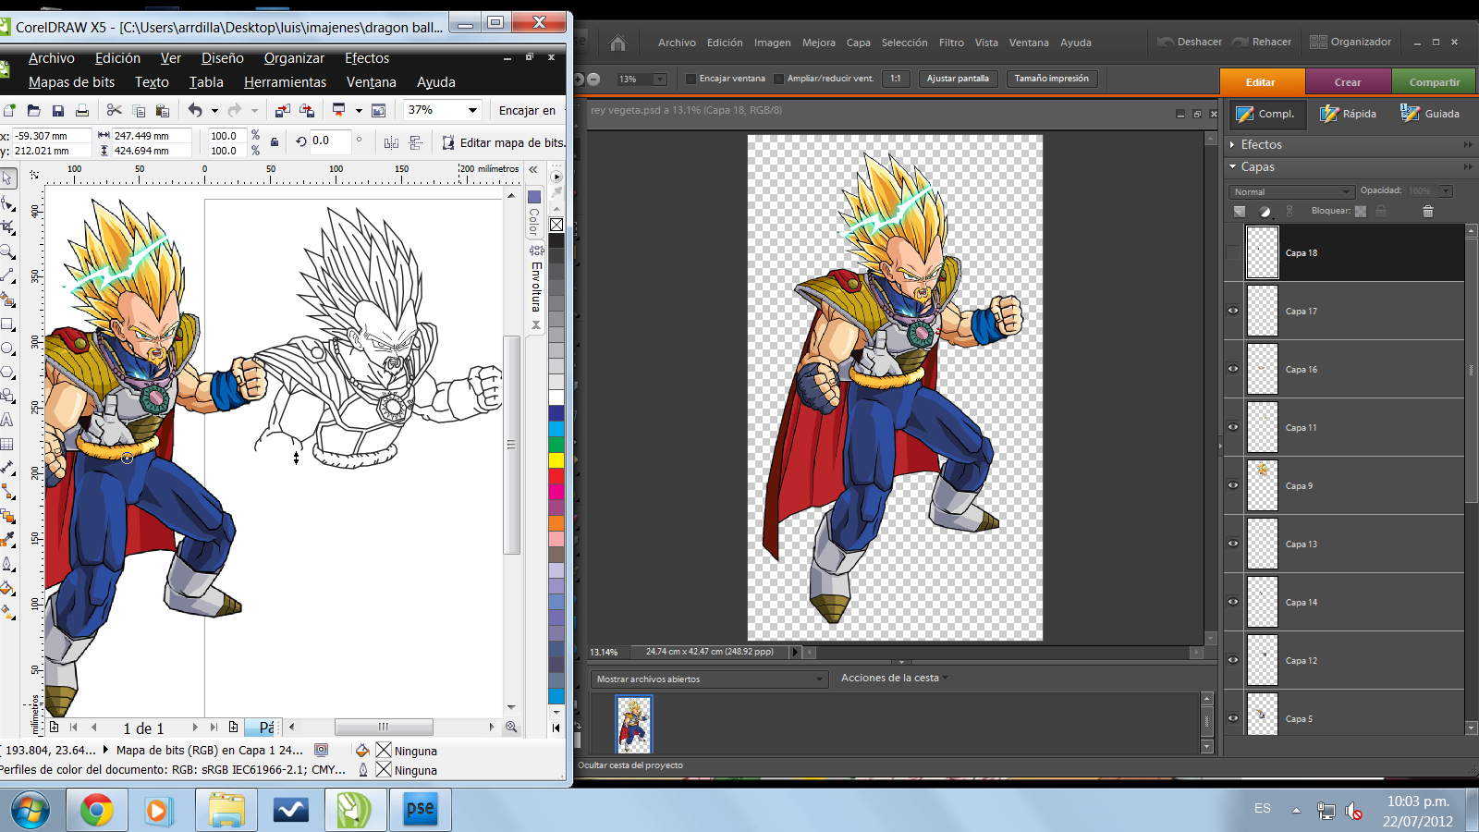Select the Eyedropper tool in CorelDRAW toolbox

pyautogui.click(x=7, y=541)
